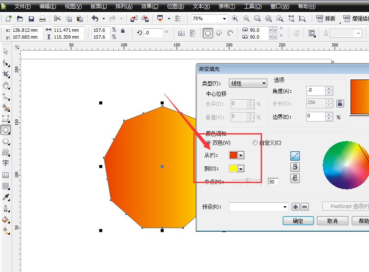Click the Zoom In magnifier icon
This screenshot has height=272, width=369.
235,19
